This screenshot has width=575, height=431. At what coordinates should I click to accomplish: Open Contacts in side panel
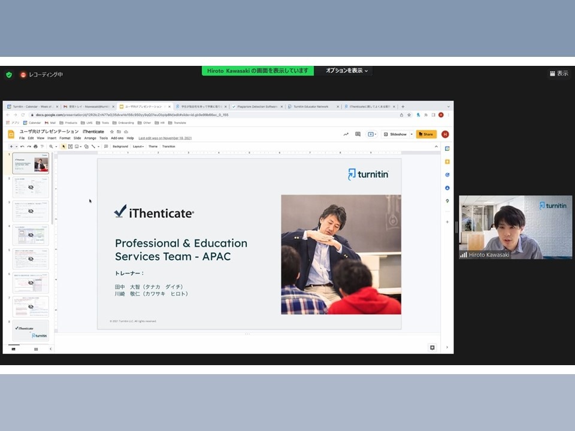point(447,188)
